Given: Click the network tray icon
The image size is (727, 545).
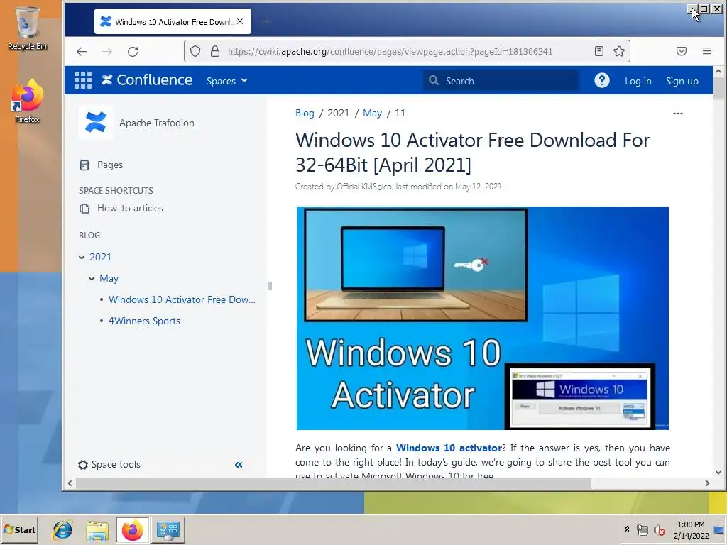Looking at the screenshot, I should 642,530.
